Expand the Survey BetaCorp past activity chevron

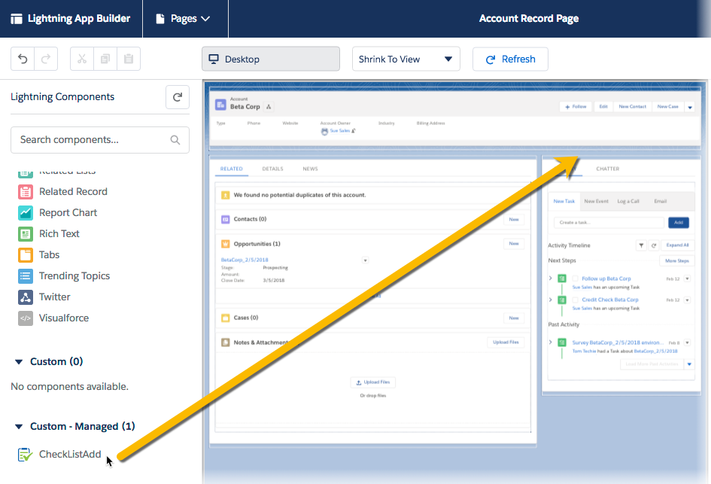(x=551, y=342)
